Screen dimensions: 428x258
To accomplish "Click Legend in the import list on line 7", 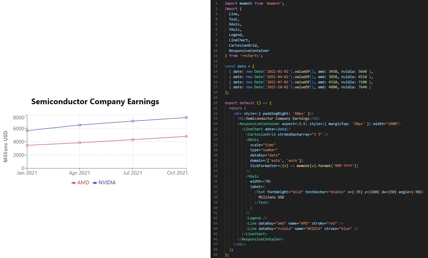I will tap(235, 35).
